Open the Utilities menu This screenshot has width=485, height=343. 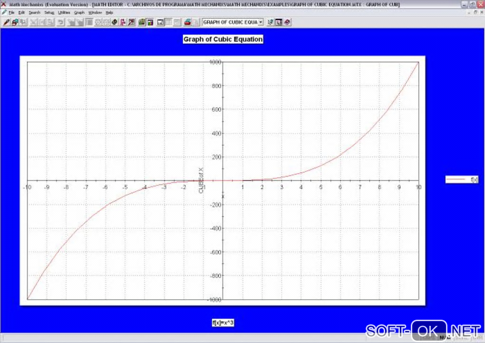click(64, 13)
